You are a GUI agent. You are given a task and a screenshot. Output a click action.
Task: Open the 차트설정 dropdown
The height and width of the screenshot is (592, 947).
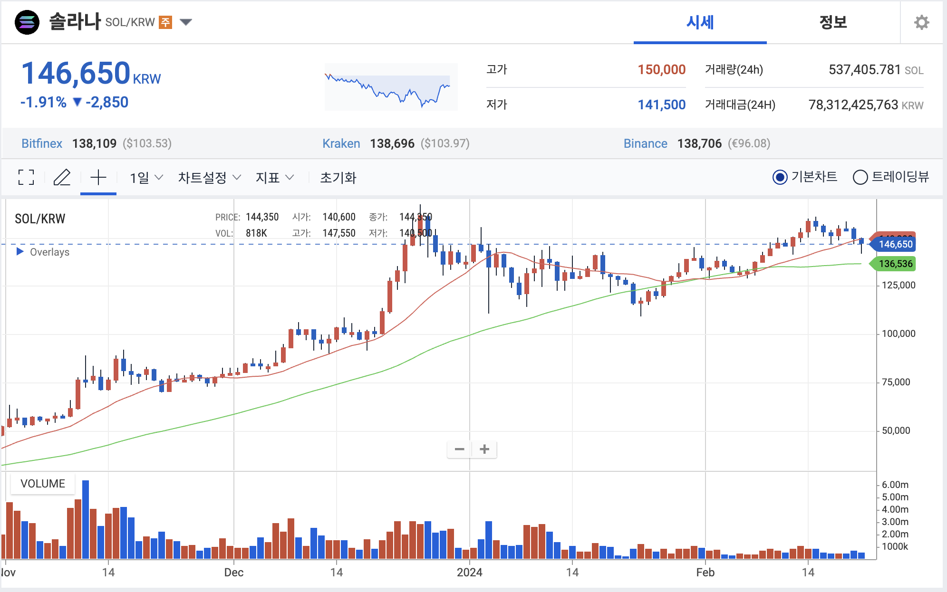click(209, 178)
